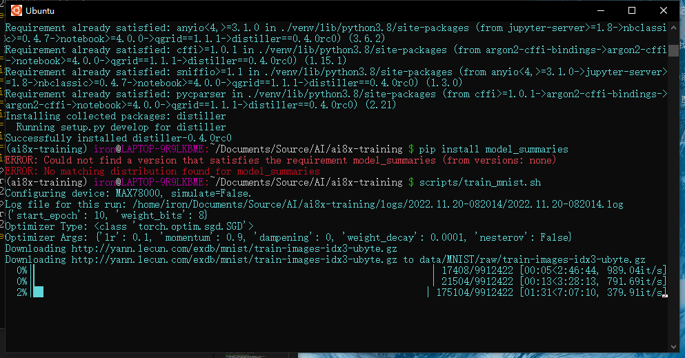Click 'Optimizer Type' output line

129,226
